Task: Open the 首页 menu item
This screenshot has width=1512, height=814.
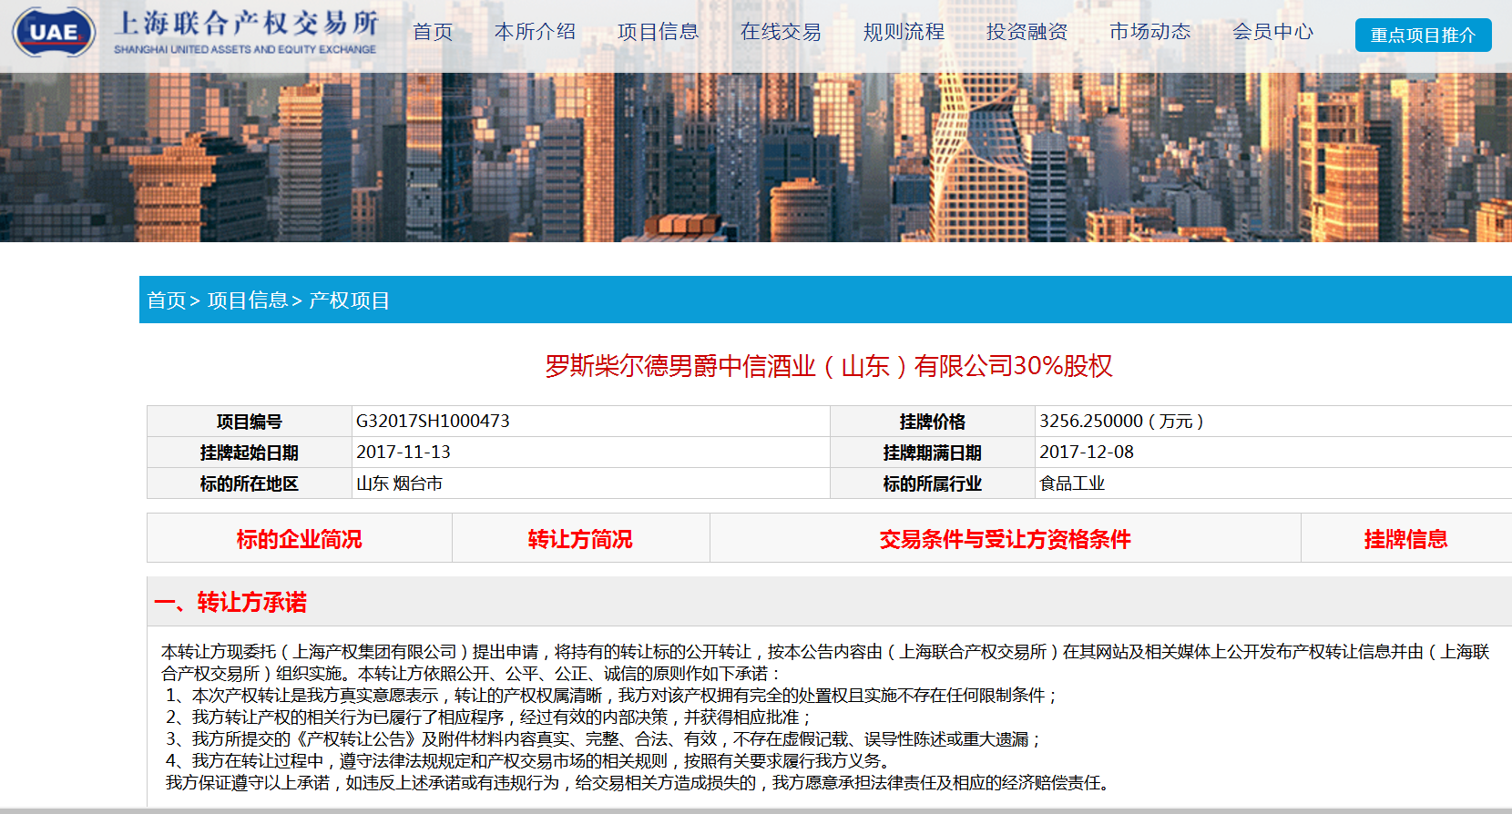Action: [x=433, y=32]
